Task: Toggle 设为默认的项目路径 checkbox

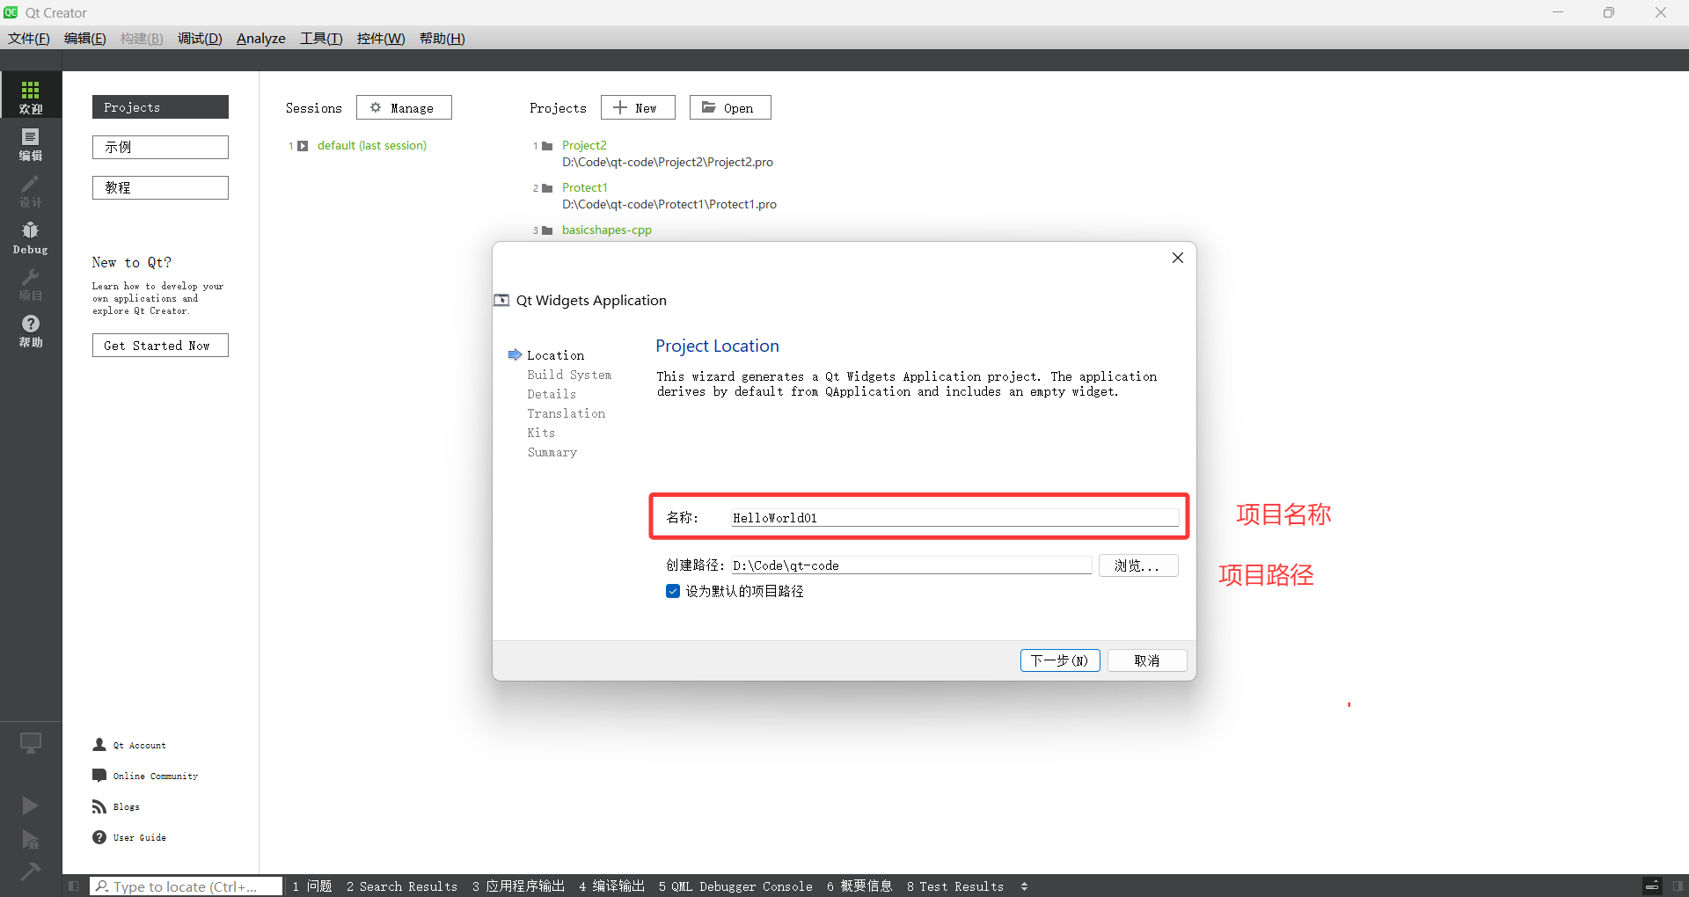Action: coord(673,591)
